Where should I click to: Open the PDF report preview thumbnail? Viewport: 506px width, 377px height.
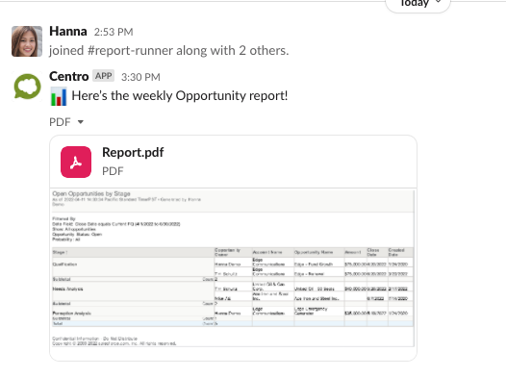(x=233, y=268)
